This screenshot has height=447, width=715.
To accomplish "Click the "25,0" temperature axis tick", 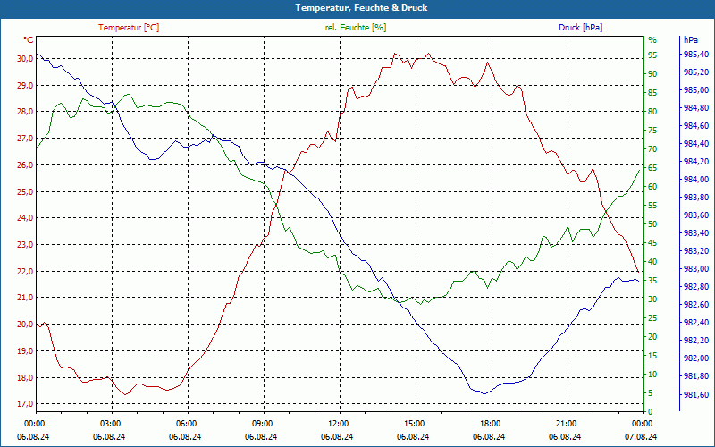I will coord(25,191).
